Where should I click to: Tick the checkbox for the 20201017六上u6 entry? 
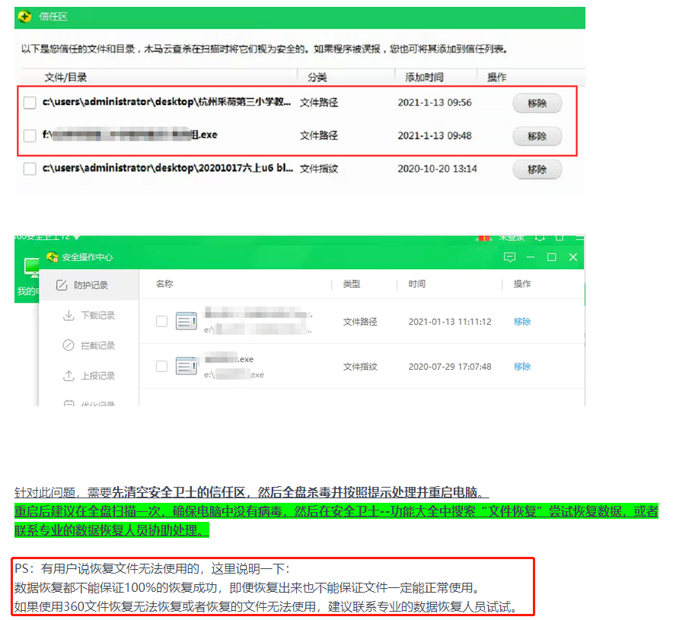click(30, 169)
